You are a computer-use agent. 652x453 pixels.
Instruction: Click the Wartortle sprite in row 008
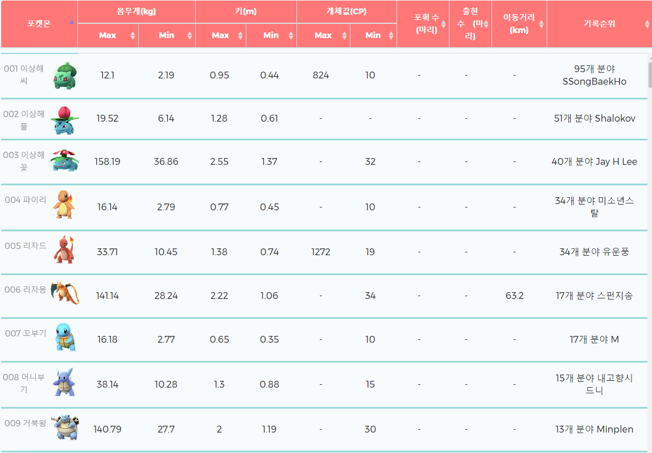(64, 382)
